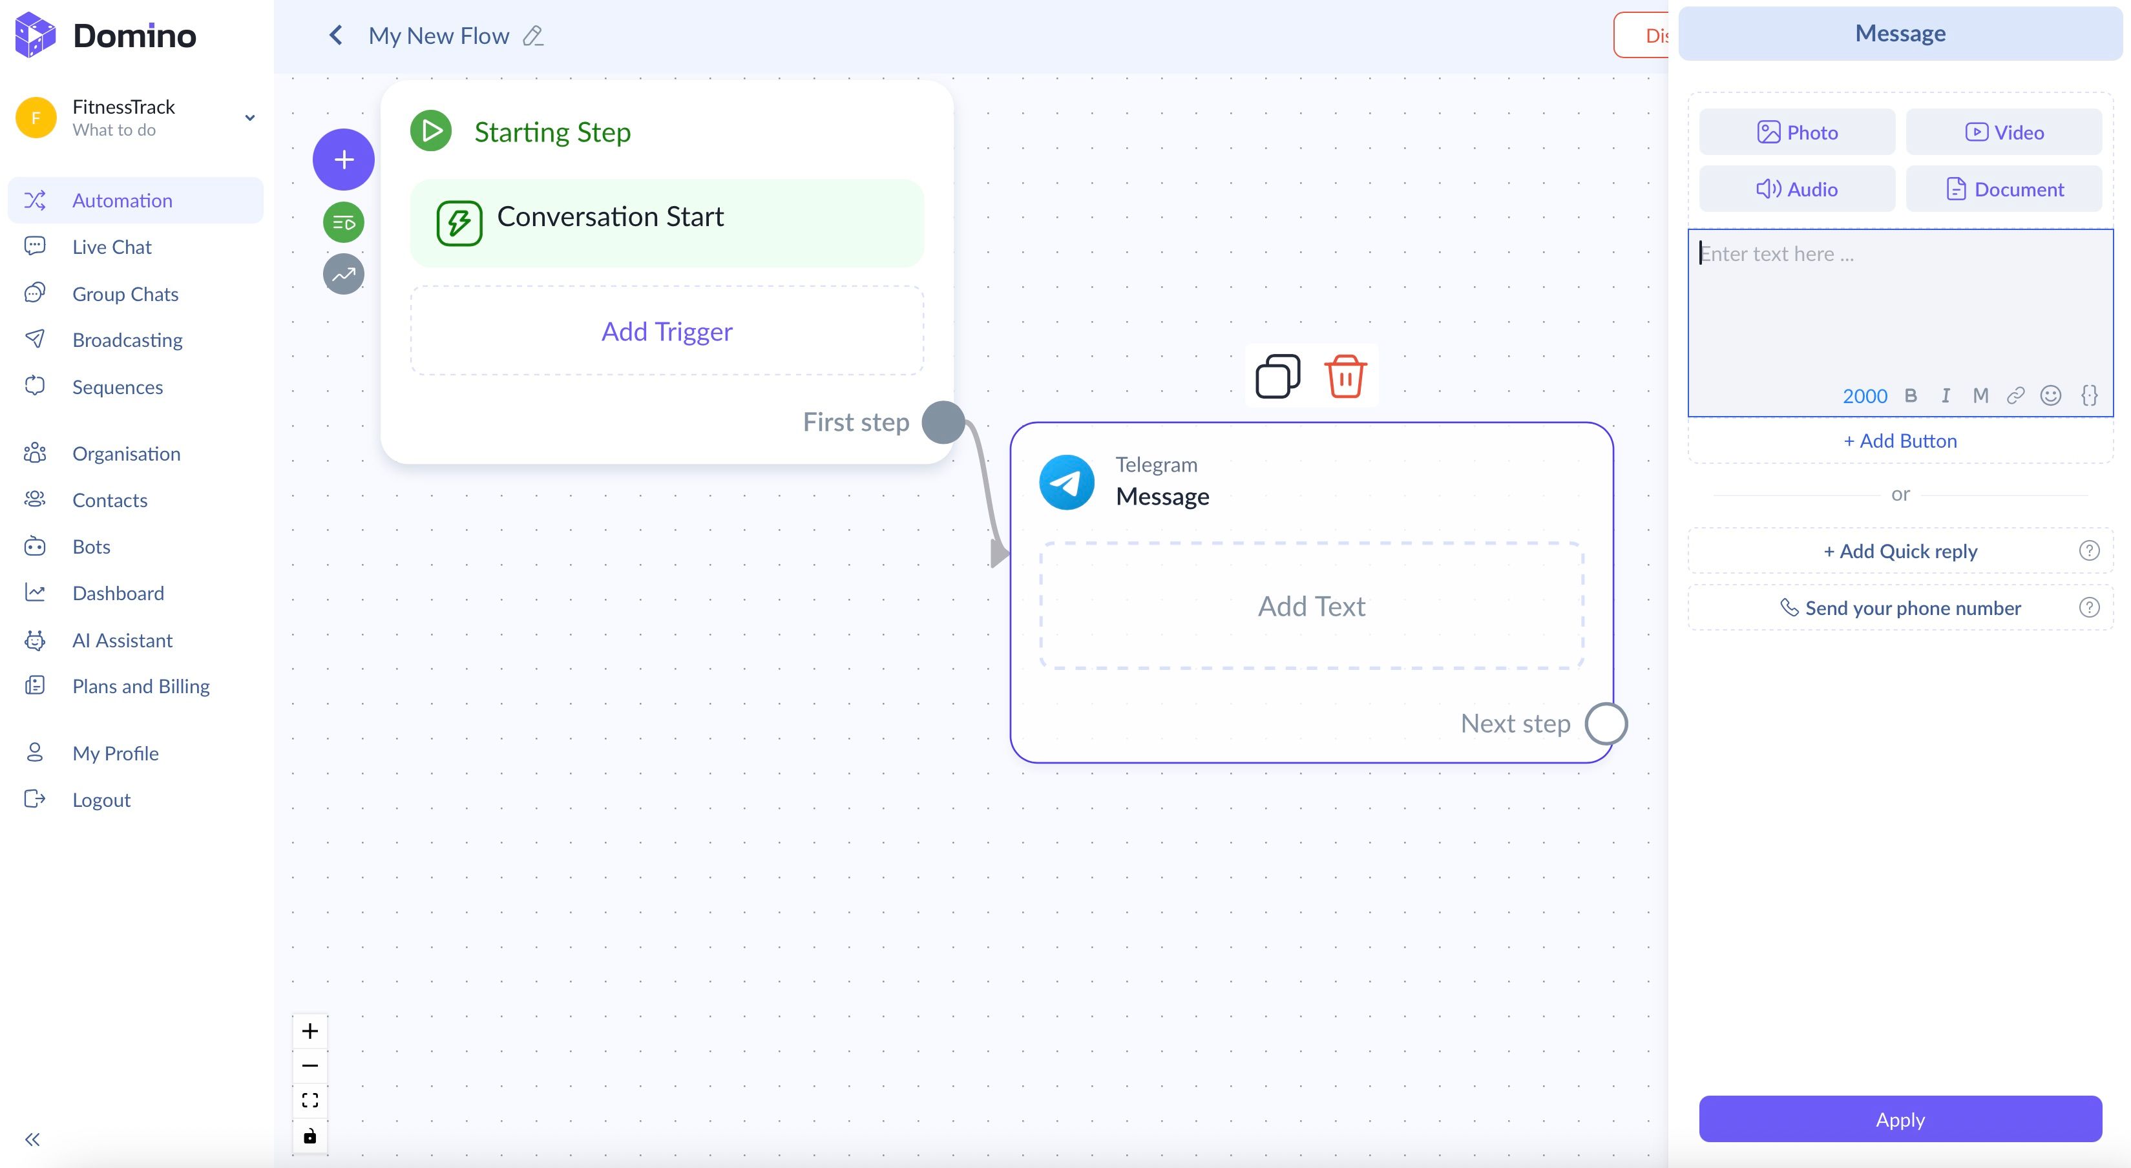
Task: Toggle italic text formatting
Action: 1945,395
